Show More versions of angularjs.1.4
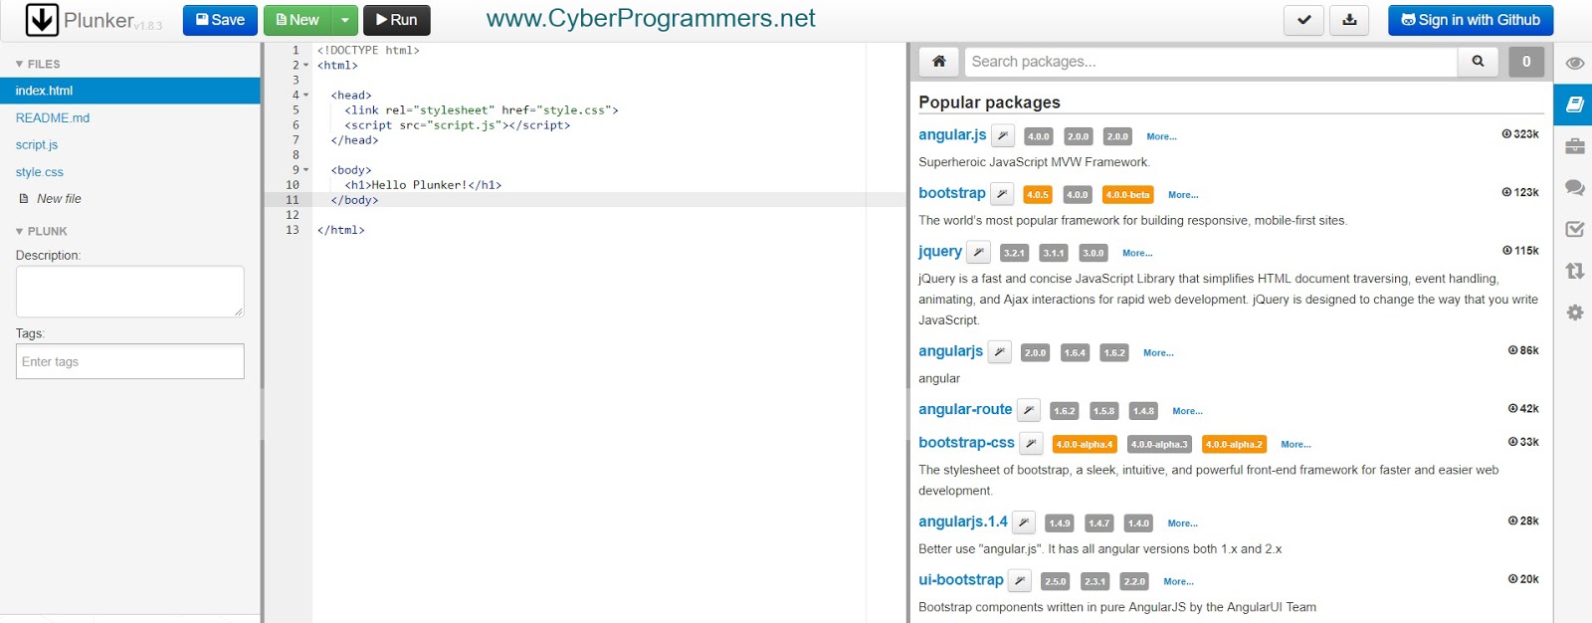Viewport: 1592px width, 623px height. [x=1183, y=523]
